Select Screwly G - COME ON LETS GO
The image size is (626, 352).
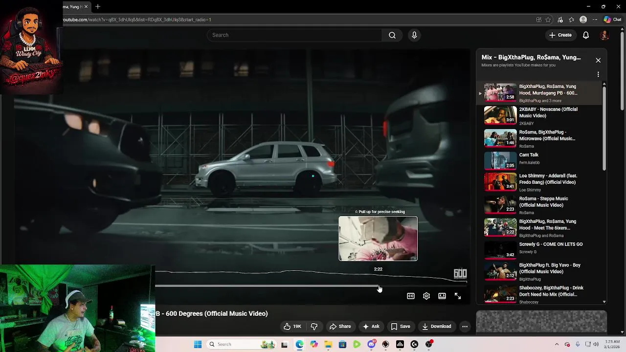coord(539,249)
